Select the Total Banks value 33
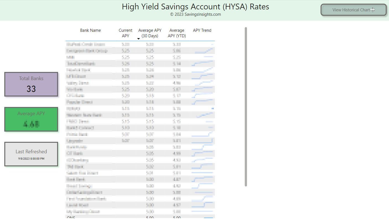 tap(31, 89)
